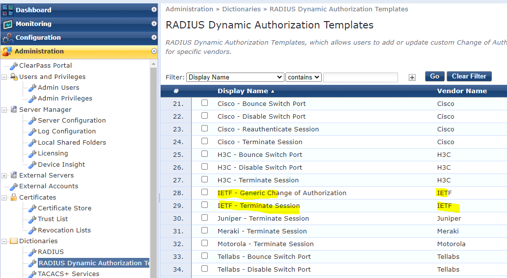Click the Go filter button
Screen dimensions: 507x278
pos(435,76)
